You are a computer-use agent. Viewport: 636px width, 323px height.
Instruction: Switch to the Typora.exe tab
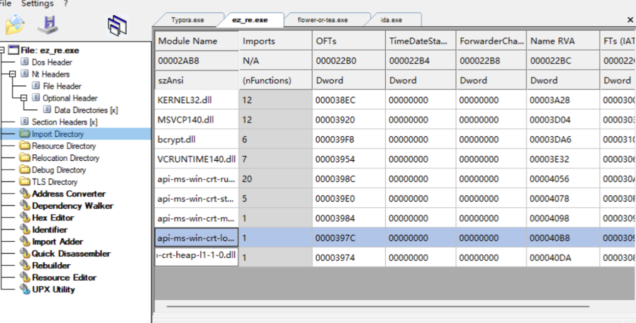pos(187,20)
